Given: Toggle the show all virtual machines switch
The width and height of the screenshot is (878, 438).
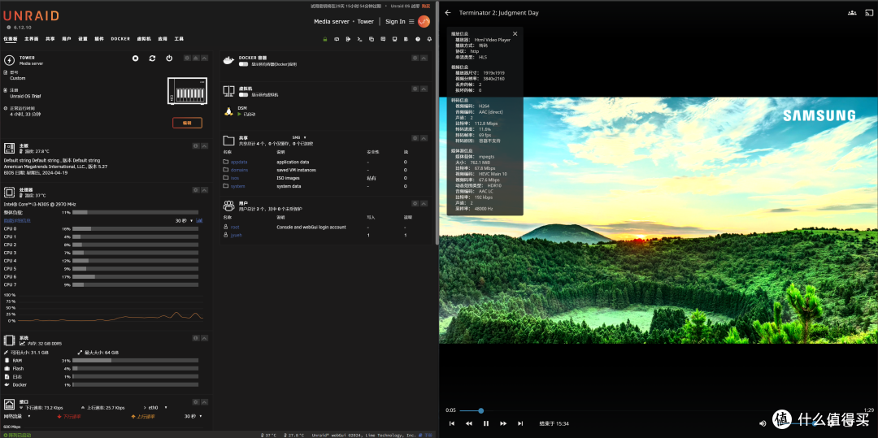Looking at the screenshot, I should (244, 94).
